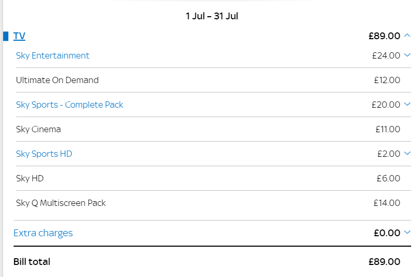Open the Sky Entertainment link
Image resolution: width=419 pixels, height=277 pixels.
coord(52,55)
